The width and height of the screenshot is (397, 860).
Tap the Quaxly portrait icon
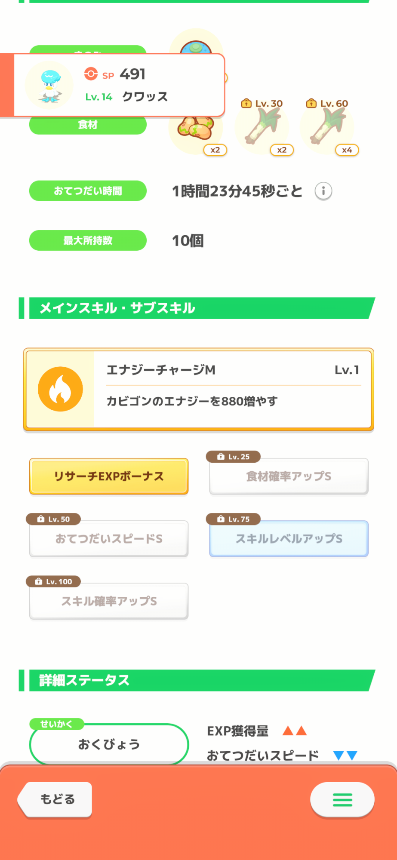pos(49,85)
